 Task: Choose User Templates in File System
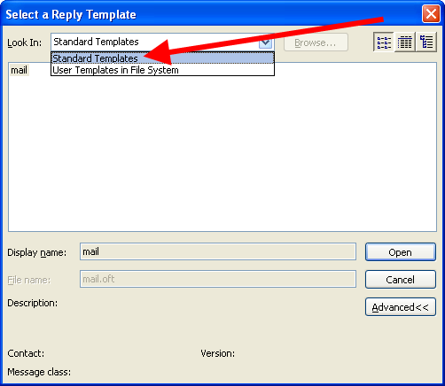tap(162, 70)
